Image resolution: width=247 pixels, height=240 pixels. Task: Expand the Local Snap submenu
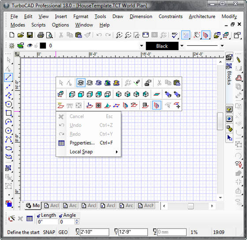click(89, 152)
